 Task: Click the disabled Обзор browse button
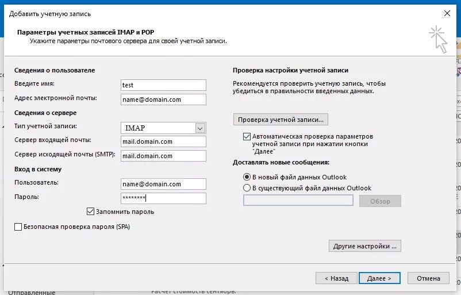[380, 201]
